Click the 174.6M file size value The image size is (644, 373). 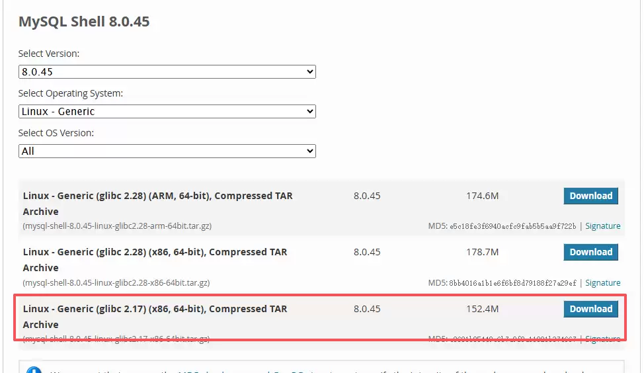[481, 196]
